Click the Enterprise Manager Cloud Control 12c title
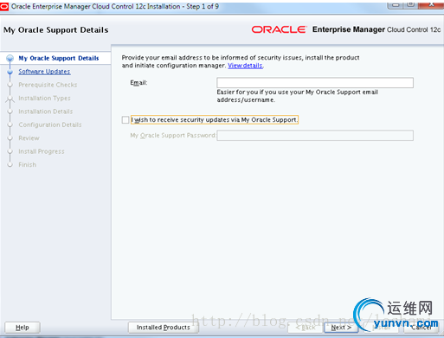Viewport: 444px width, 338px height. 376,29
